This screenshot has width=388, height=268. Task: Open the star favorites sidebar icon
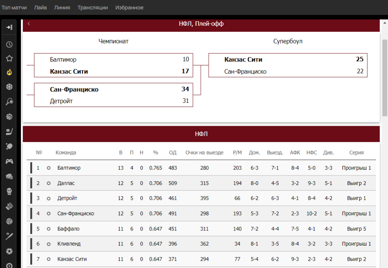[x=9, y=58]
